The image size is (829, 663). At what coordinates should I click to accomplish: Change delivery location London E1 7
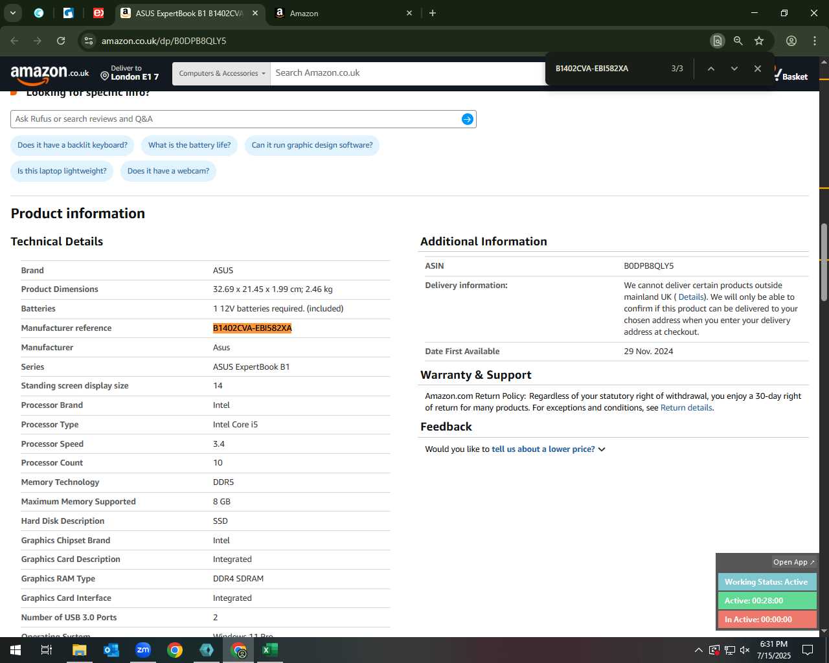click(x=130, y=73)
